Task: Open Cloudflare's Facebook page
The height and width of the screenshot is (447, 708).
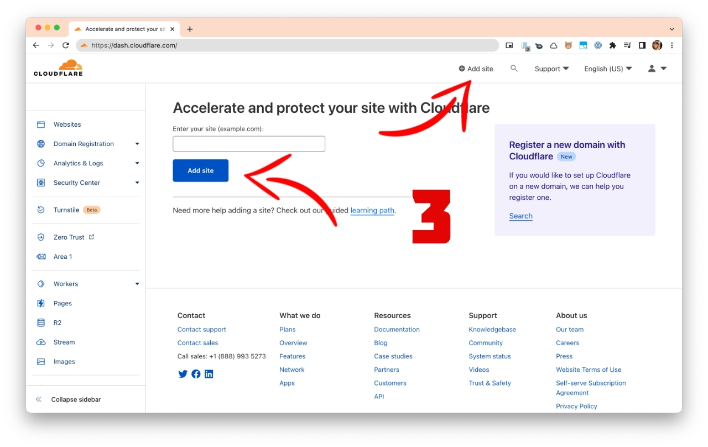Action: coord(196,374)
